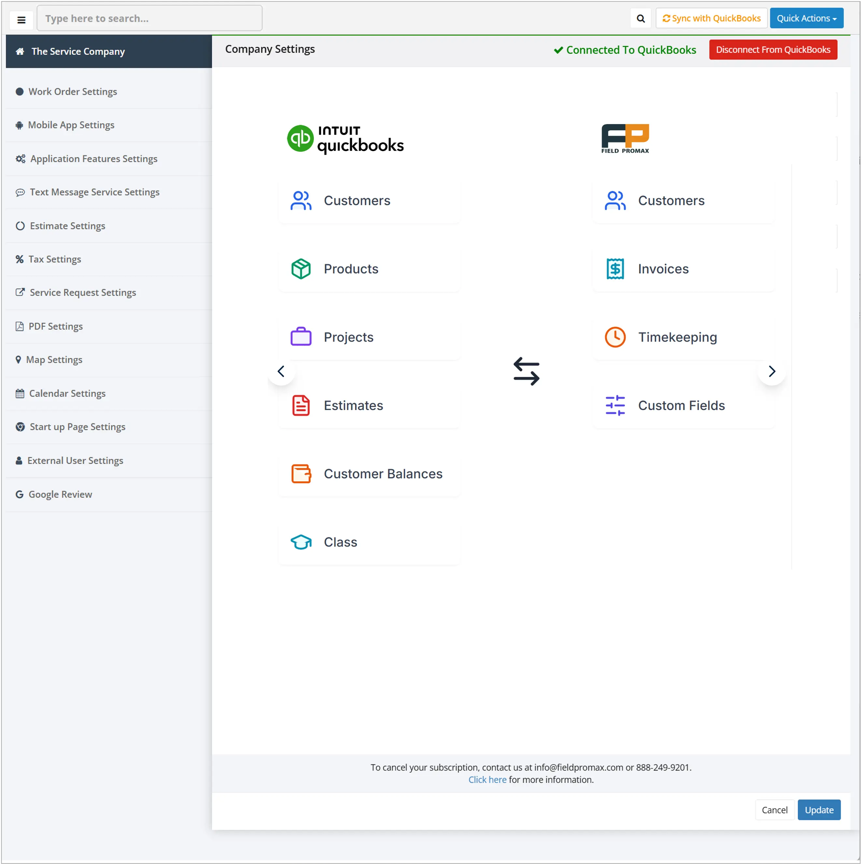861x864 pixels.
Task: Focus the Type here to search field
Action: (x=149, y=18)
